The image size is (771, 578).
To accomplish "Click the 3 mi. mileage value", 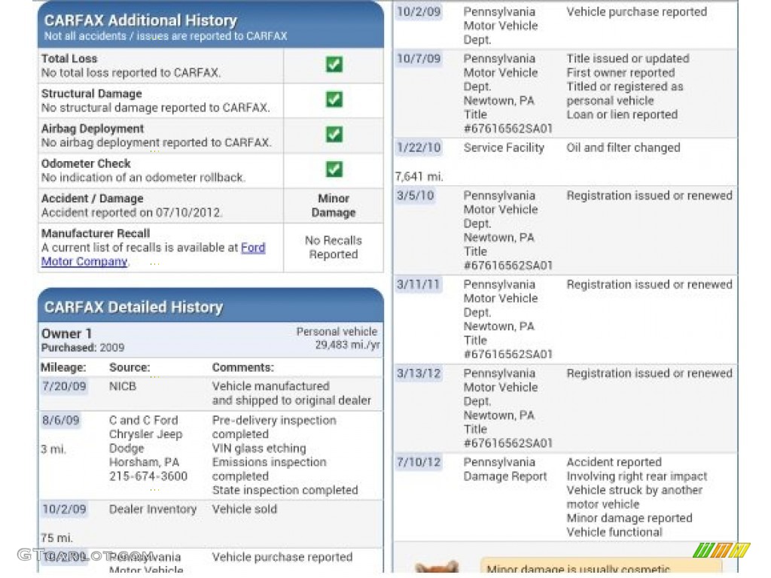I will coord(53,449).
